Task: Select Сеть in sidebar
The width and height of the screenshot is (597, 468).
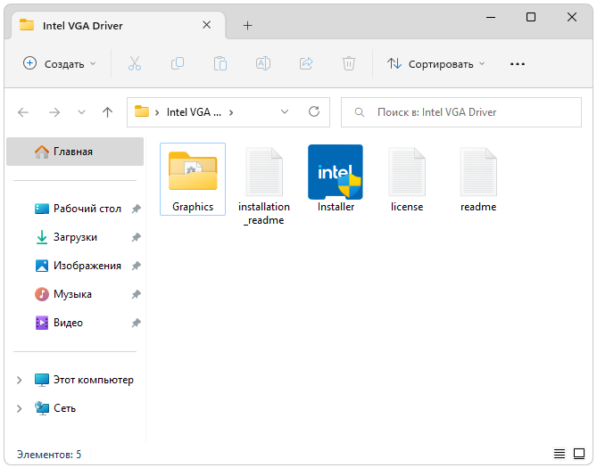Action: 64,408
